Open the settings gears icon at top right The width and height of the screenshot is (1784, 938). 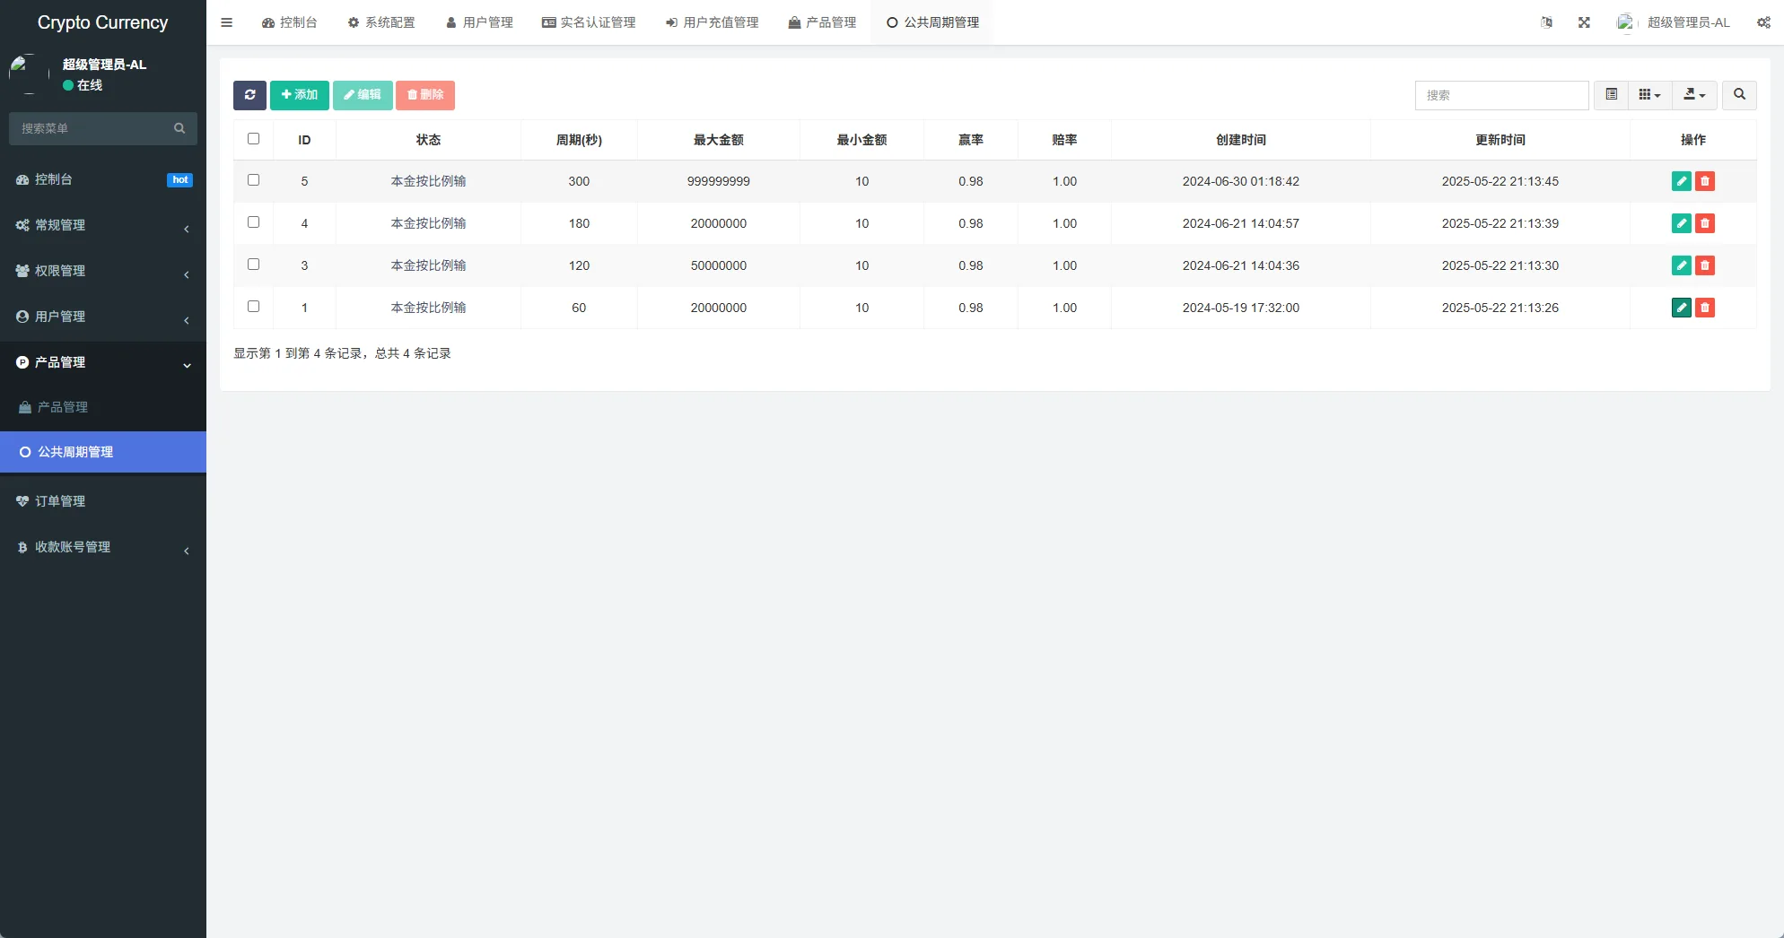pos(1763,22)
